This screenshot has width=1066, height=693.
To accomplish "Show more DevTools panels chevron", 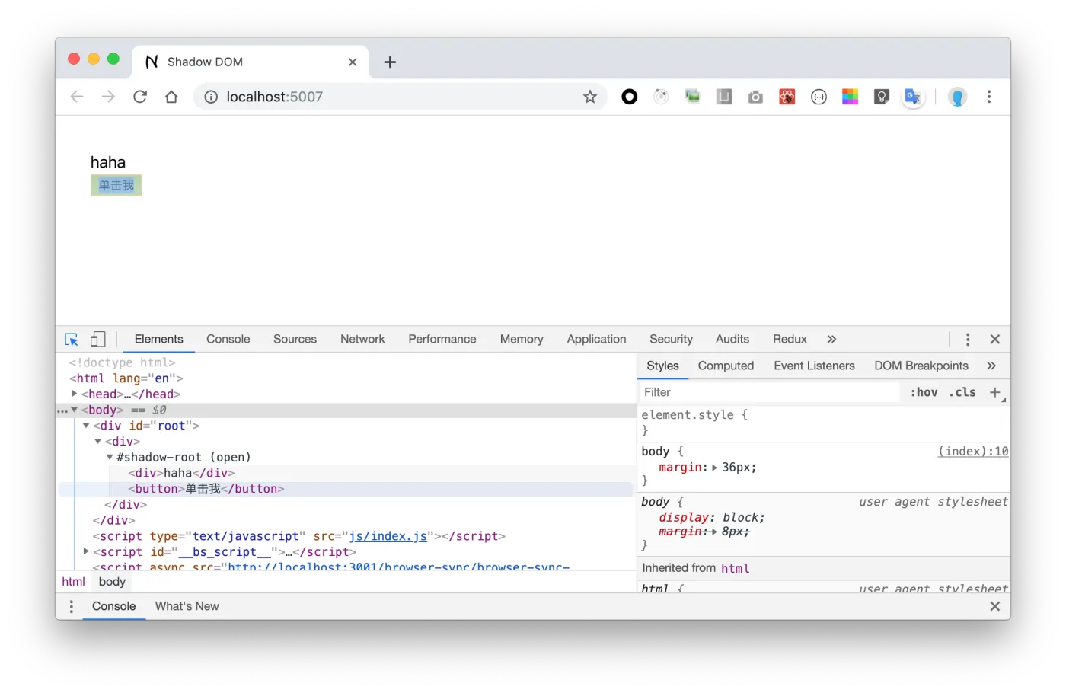I will click(x=831, y=340).
